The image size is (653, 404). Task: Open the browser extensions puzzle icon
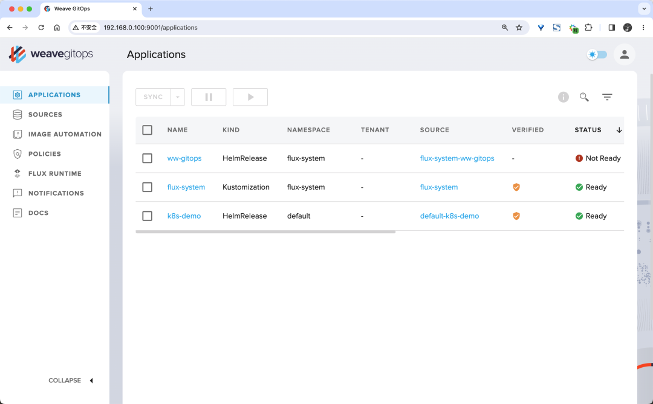tap(588, 27)
